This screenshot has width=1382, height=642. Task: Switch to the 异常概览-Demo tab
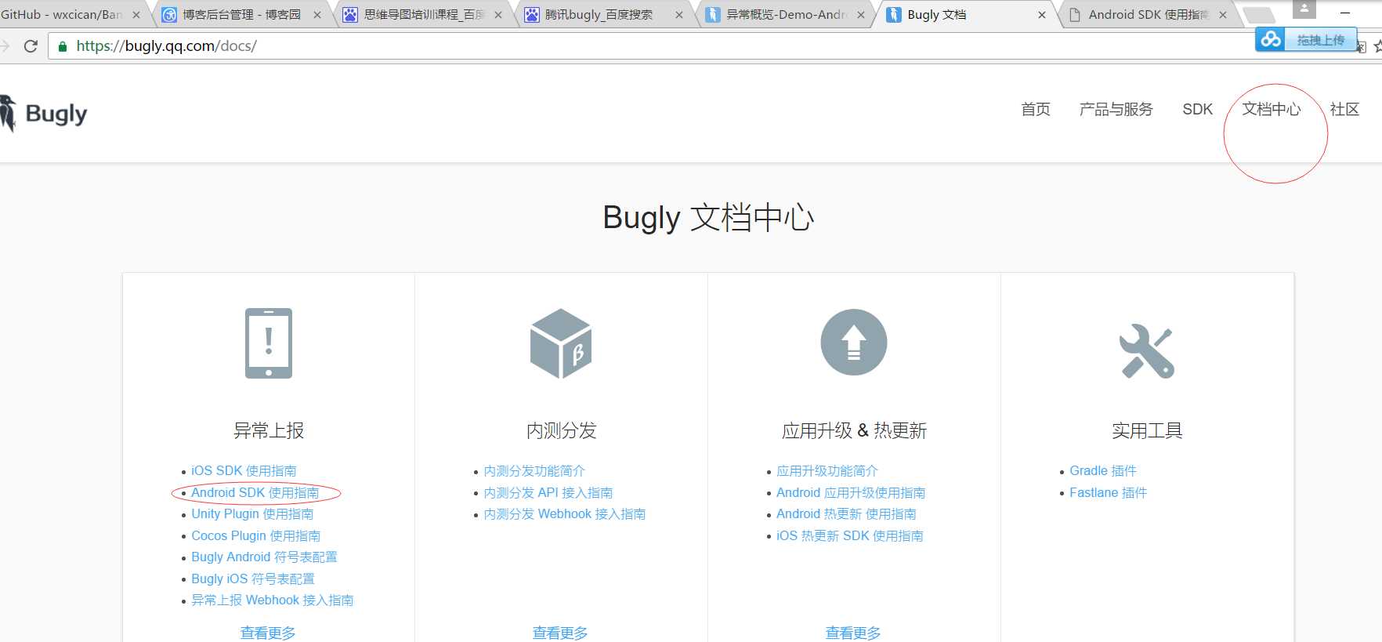tap(785, 15)
